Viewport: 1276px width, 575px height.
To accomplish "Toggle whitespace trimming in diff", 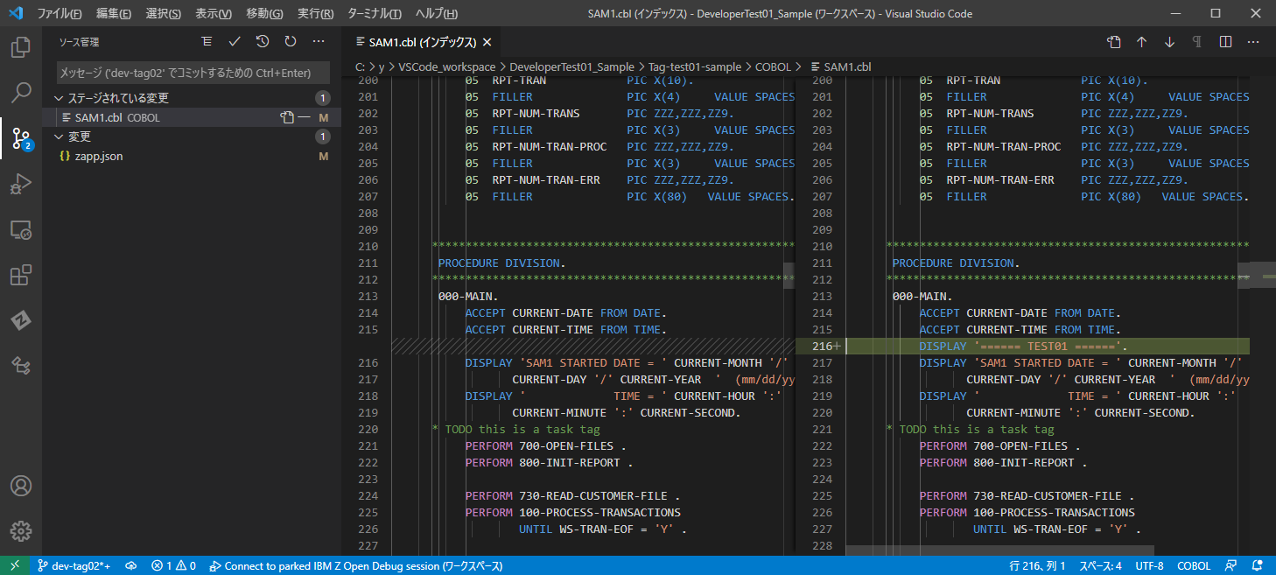I will click(1197, 41).
